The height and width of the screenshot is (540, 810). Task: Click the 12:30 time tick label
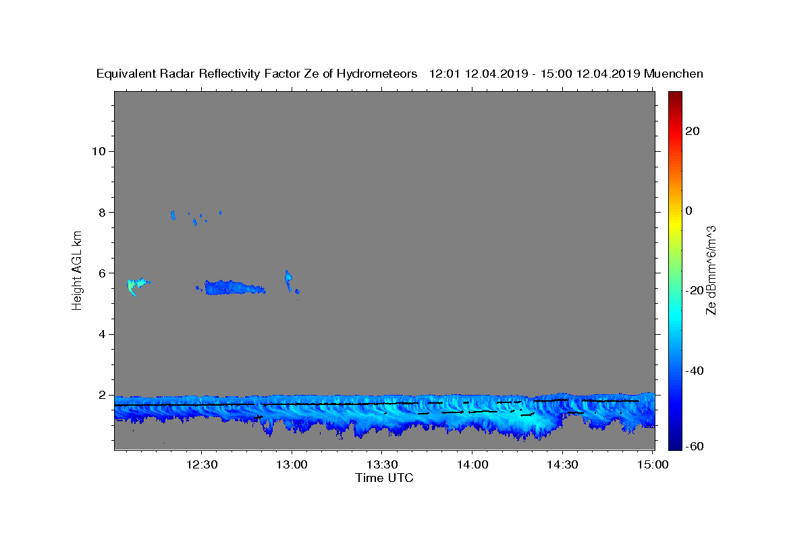point(202,464)
